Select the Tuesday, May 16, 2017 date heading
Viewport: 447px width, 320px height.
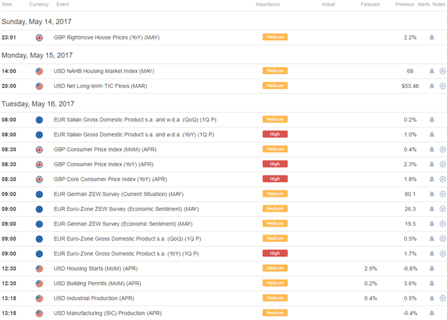coord(38,104)
